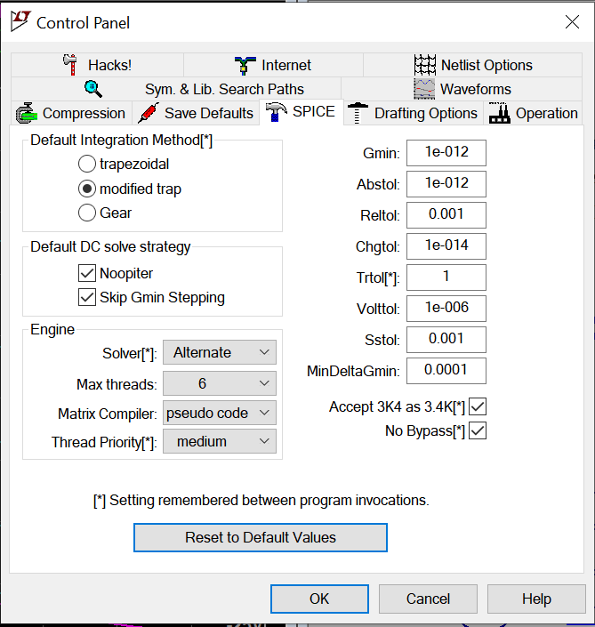Click the Sstol input field
Viewport: 595px width, 627px height.
pyautogui.click(x=446, y=340)
